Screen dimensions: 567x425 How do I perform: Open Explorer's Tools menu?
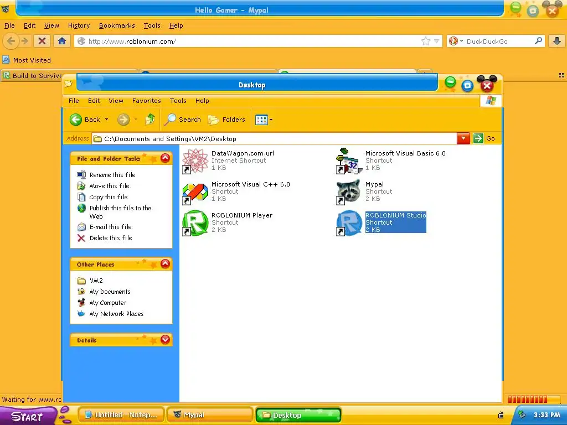pyautogui.click(x=178, y=101)
